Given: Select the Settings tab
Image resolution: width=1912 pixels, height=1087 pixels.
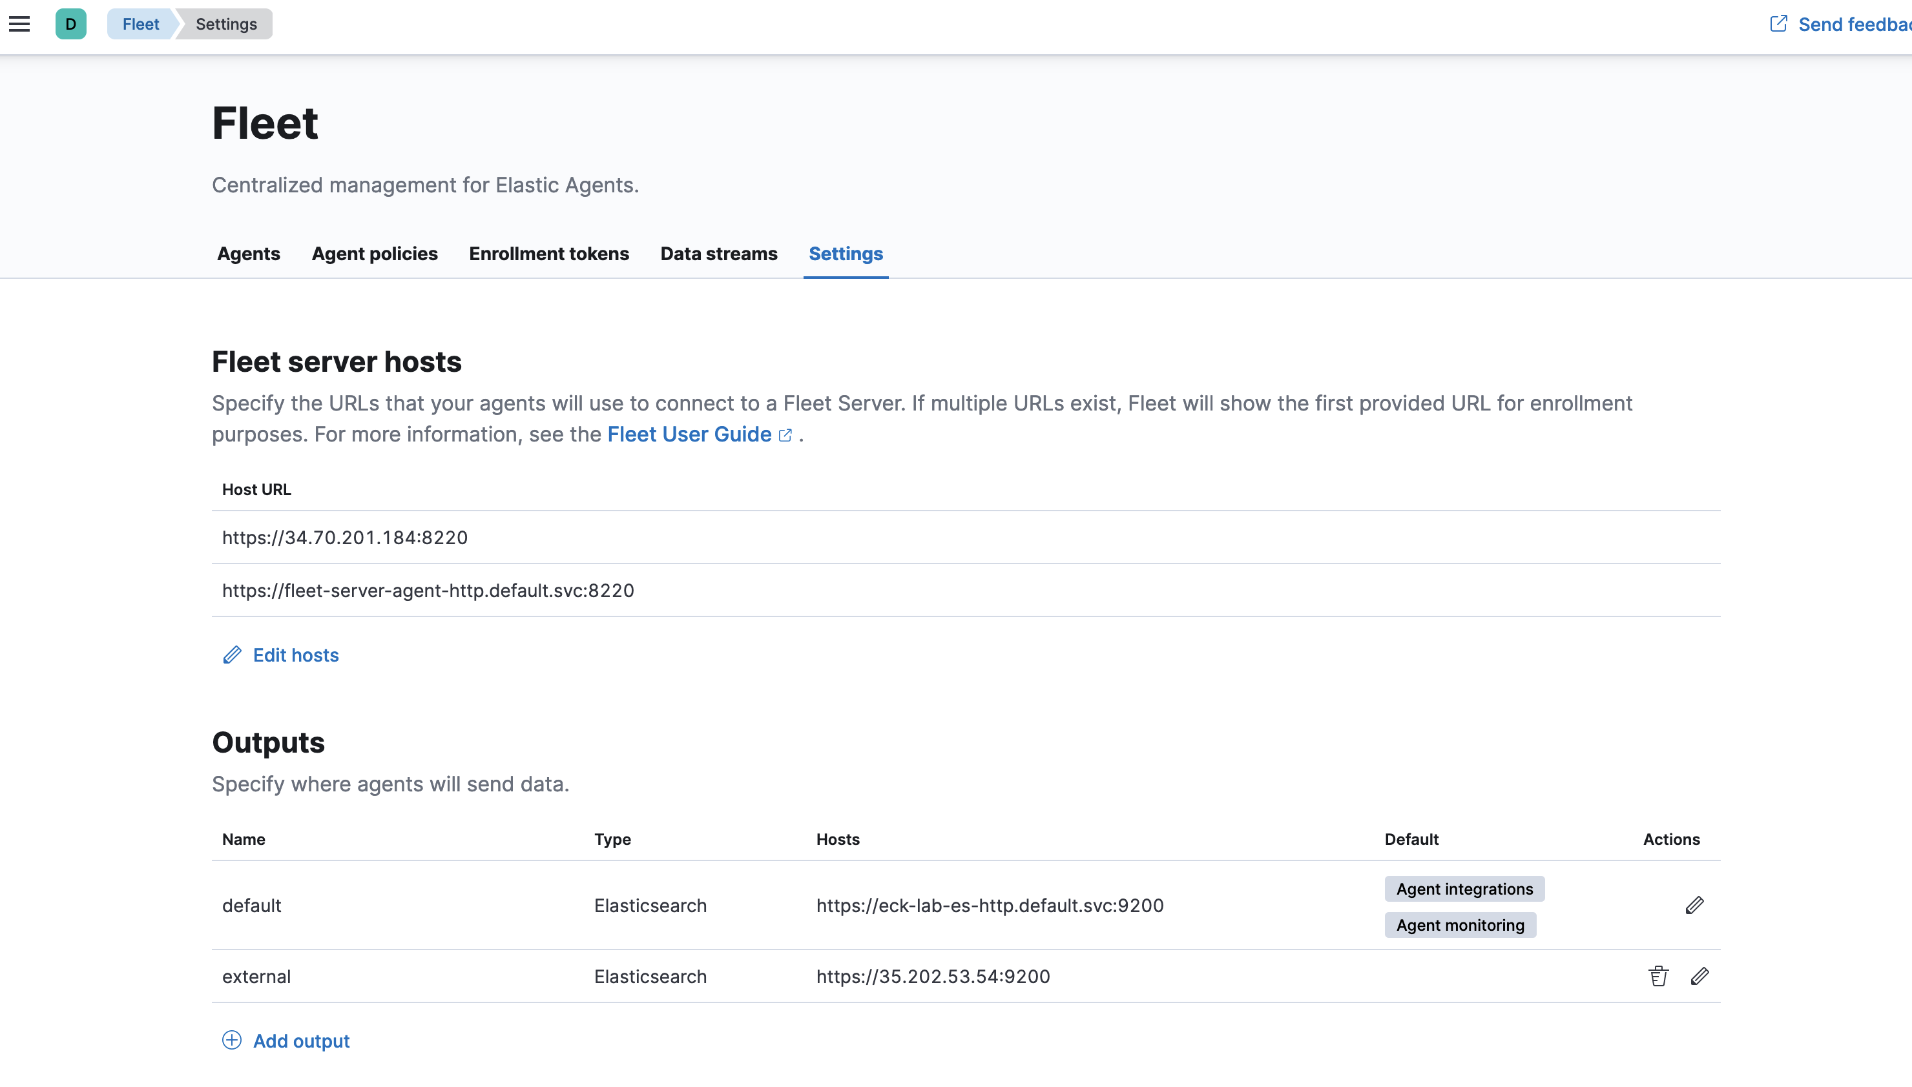Looking at the screenshot, I should point(846,254).
